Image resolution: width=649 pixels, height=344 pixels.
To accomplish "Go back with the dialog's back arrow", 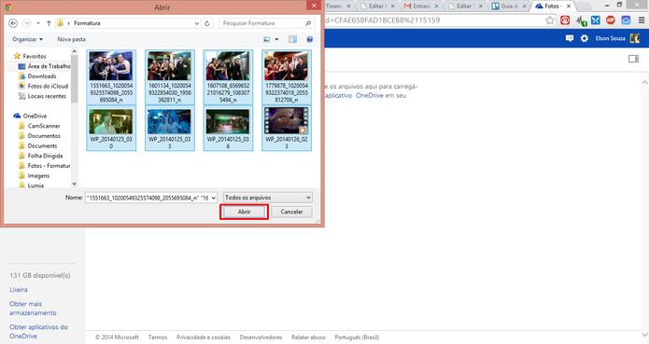I will (13, 23).
